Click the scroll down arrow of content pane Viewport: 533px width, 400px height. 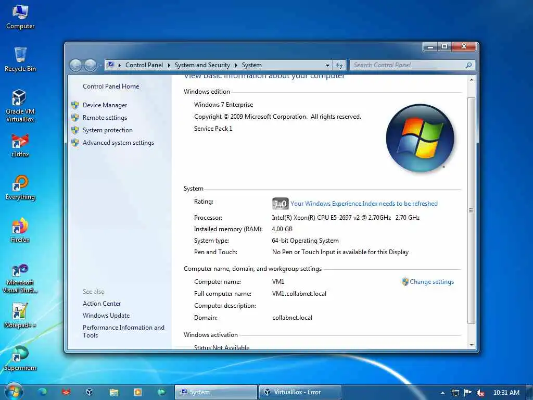[x=472, y=345]
